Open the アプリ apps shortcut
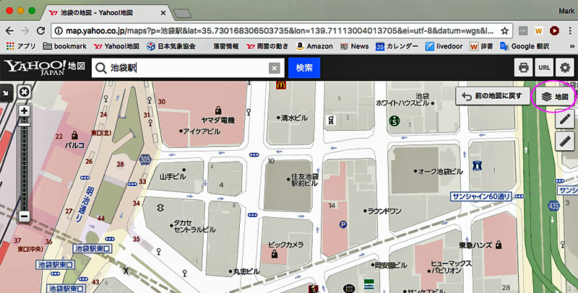The width and height of the screenshot is (578, 293). pyautogui.click(x=21, y=46)
